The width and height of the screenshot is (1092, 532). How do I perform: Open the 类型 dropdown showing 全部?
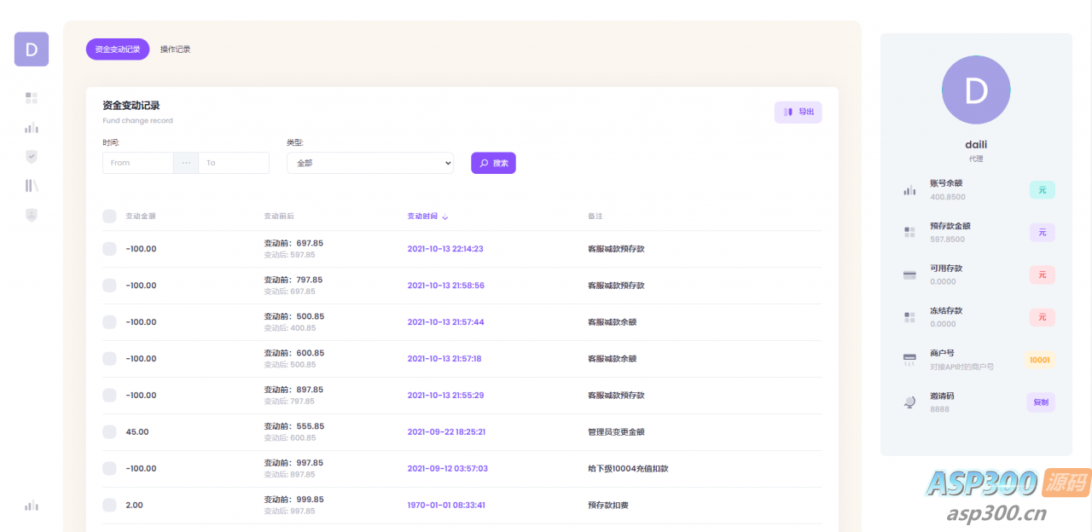(x=369, y=163)
